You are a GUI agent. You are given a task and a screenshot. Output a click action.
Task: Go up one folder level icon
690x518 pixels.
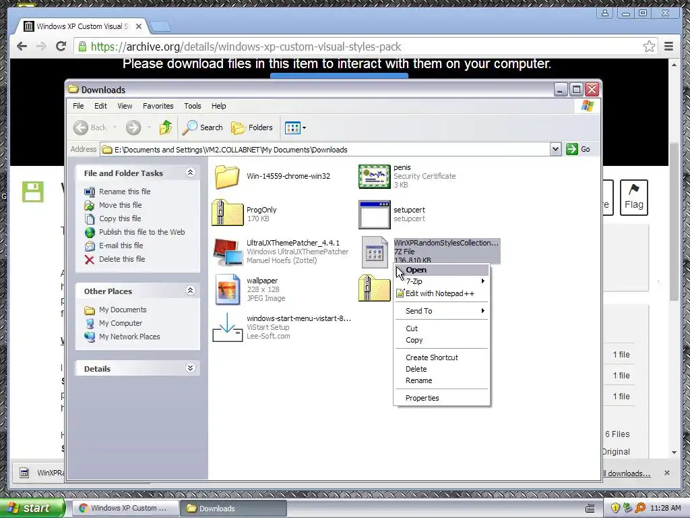[166, 127]
